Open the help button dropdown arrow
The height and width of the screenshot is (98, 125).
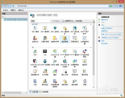tap(122, 6)
